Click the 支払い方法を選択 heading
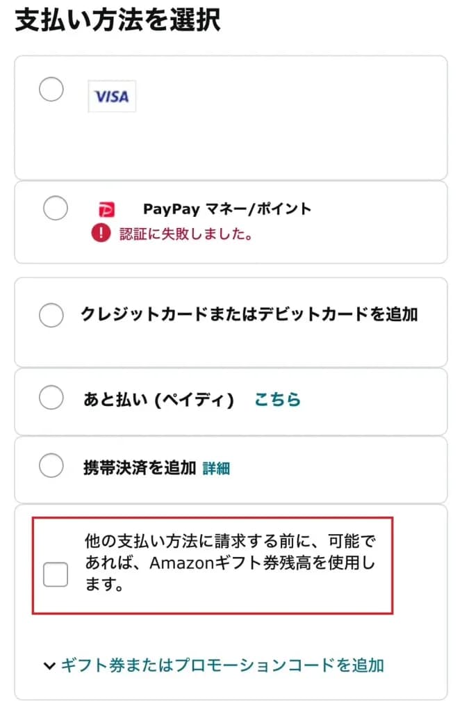 (x=117, y=20)
